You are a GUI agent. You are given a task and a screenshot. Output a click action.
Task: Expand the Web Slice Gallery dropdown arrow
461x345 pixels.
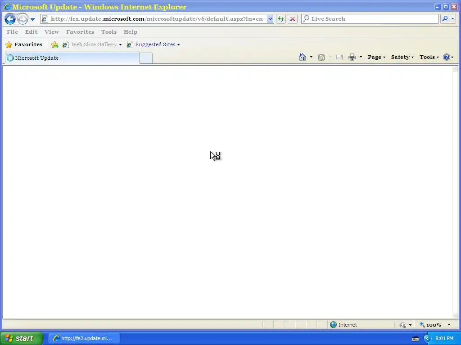coord(120,45)
